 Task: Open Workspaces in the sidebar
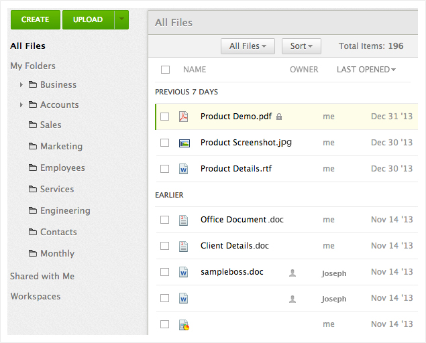(36, 296)
